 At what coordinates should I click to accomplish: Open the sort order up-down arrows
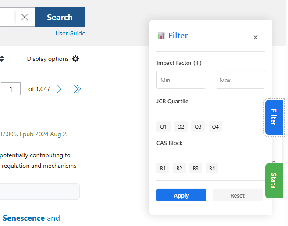pos(2,59)
